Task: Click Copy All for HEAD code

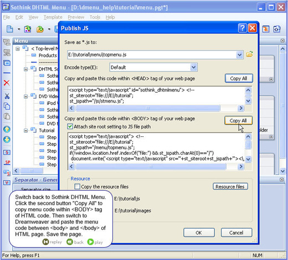Action: 239,78
